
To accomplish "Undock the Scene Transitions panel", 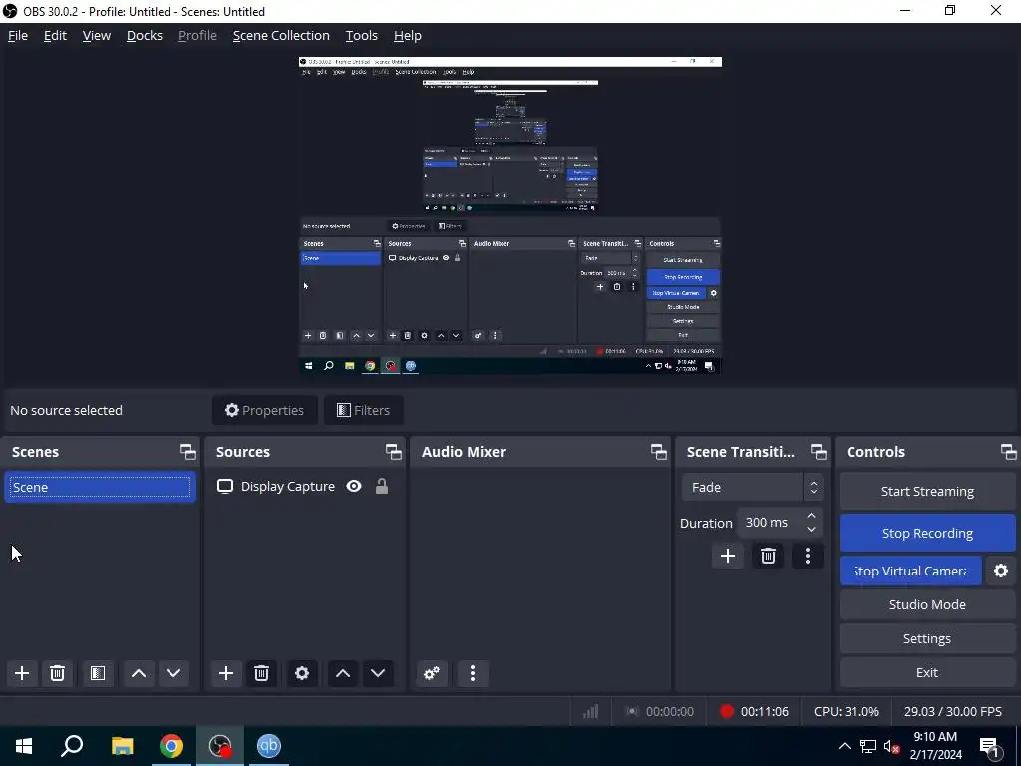I will [x=819, y=452].
